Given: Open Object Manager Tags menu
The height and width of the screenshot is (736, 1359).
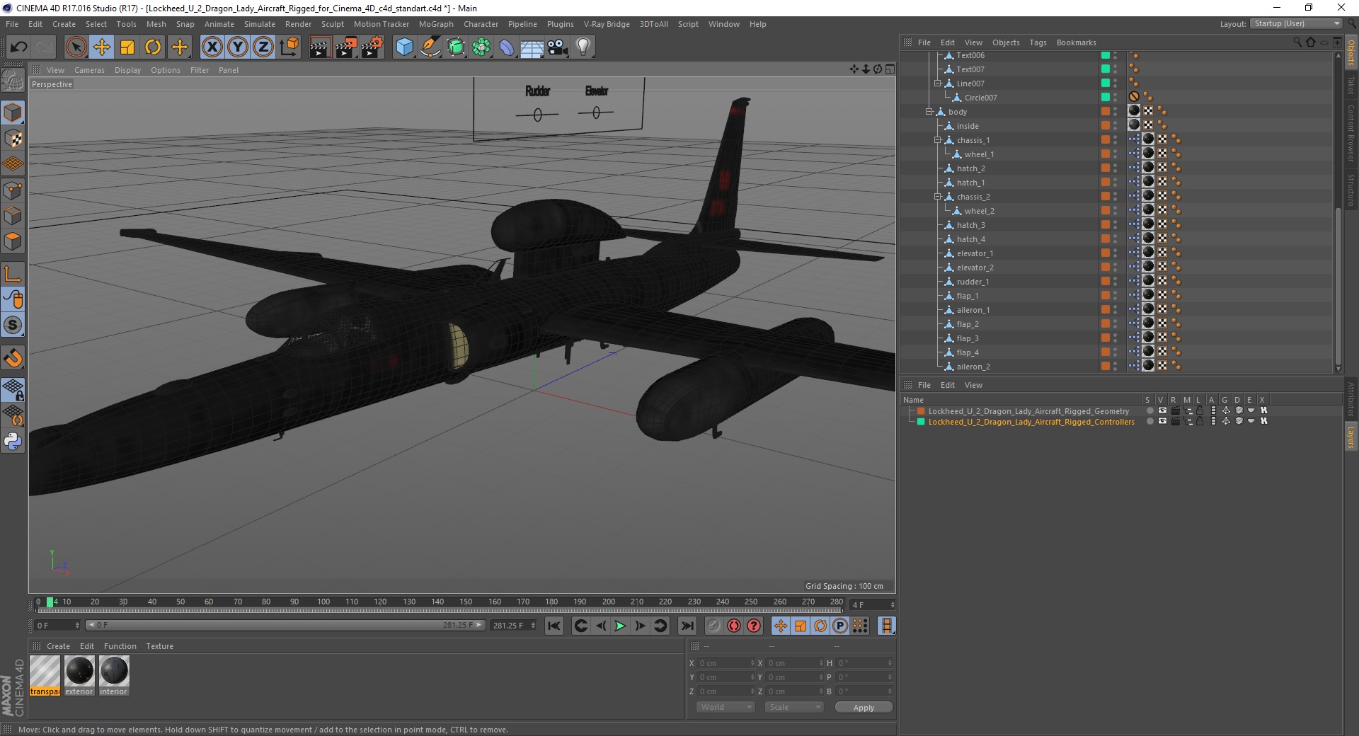Looking at the screenshot, I should (x=1038, y=42).
